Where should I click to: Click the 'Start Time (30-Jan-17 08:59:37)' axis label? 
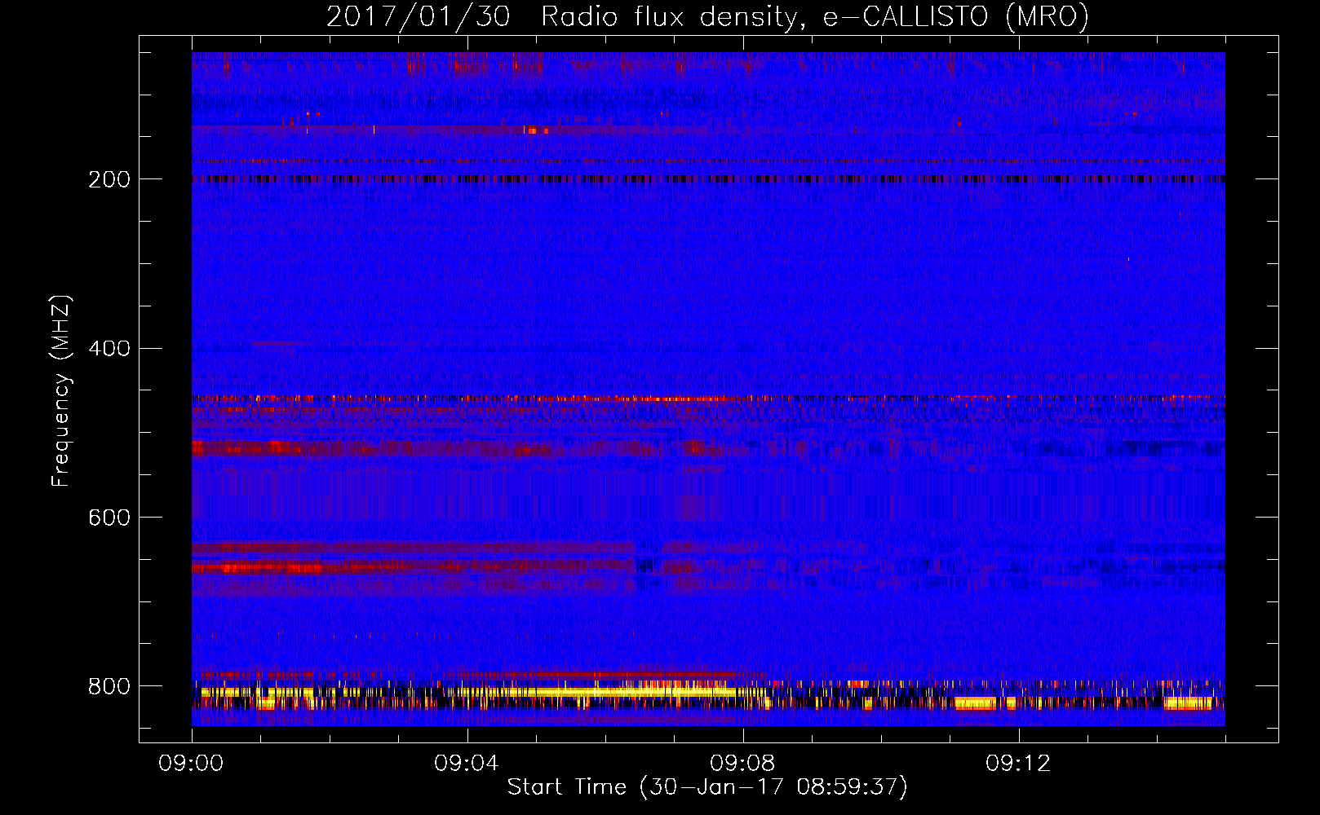[x=707, y=787]
